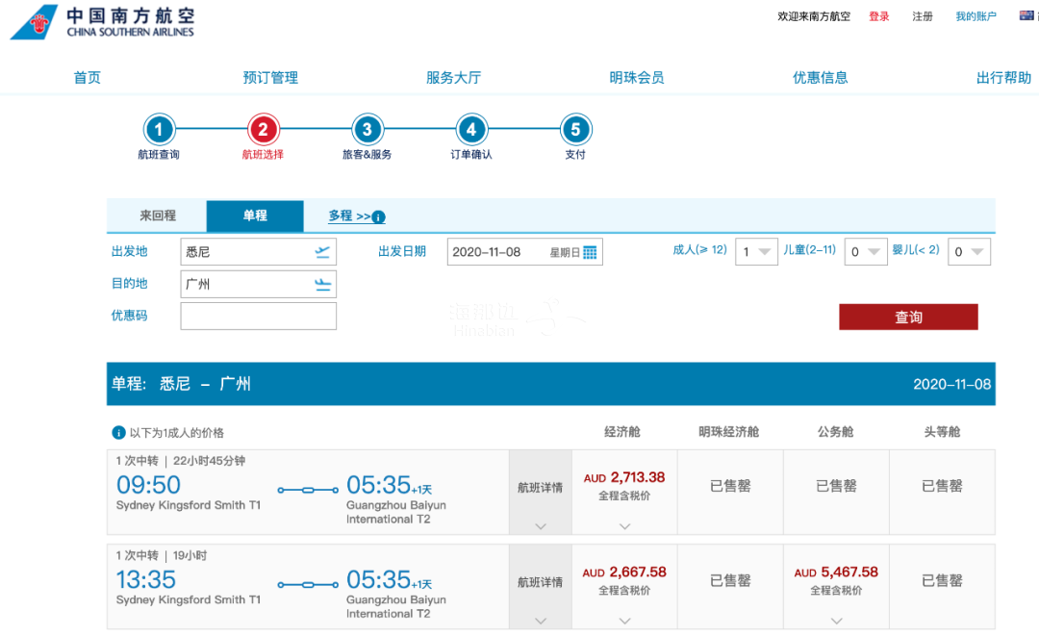Click the 我的账户 account link
The image size is (1039, 636).
click(976, 16)
